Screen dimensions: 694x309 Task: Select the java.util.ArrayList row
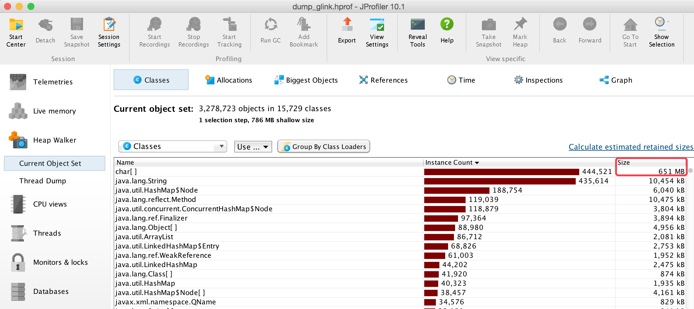pos(400,237)
